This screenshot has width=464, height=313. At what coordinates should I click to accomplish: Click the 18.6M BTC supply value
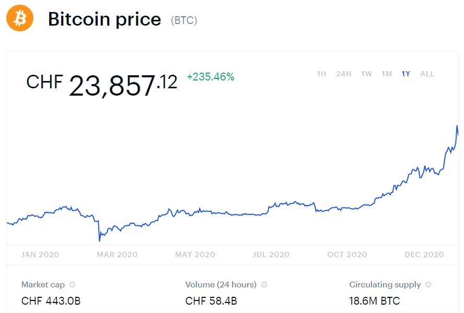[374, 301]
